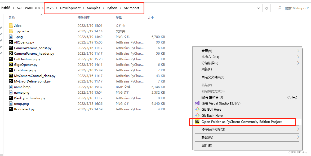
Task: Navigate to 此电脑 in address bar
Action: click(x=6, y=8)
